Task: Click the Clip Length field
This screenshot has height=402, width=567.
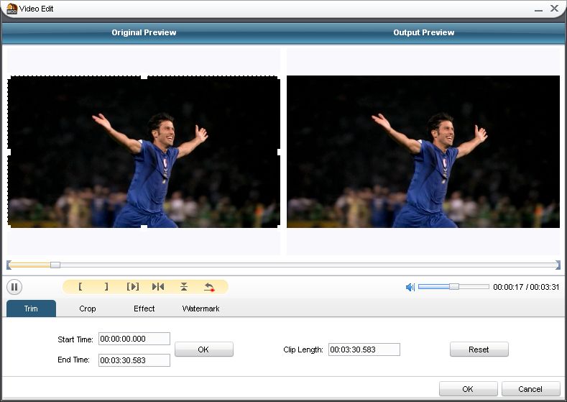Action: pyautogui.click(x=364, y=350)
